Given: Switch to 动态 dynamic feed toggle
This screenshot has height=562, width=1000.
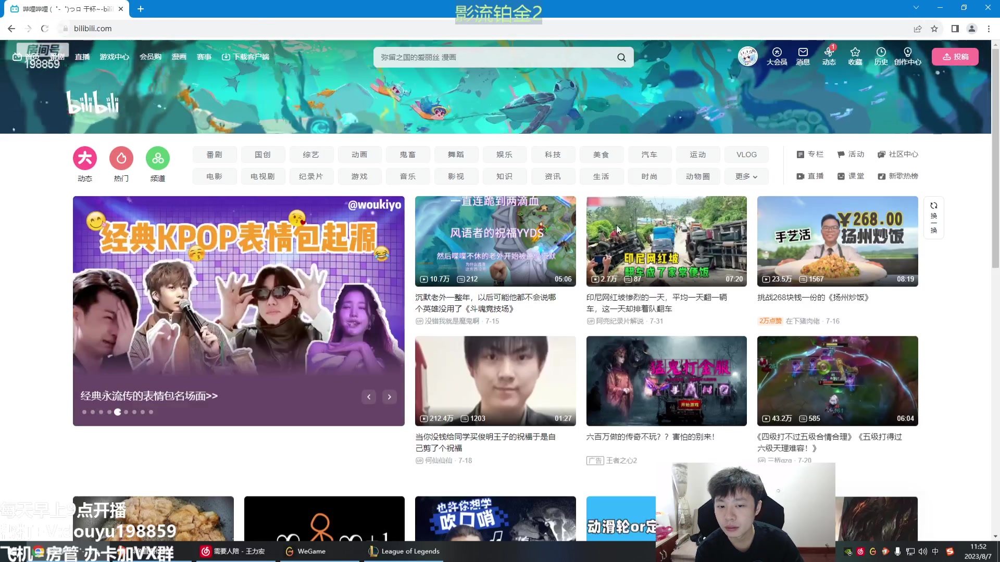Looking at the screenshot, I should [x=84, y=157].
